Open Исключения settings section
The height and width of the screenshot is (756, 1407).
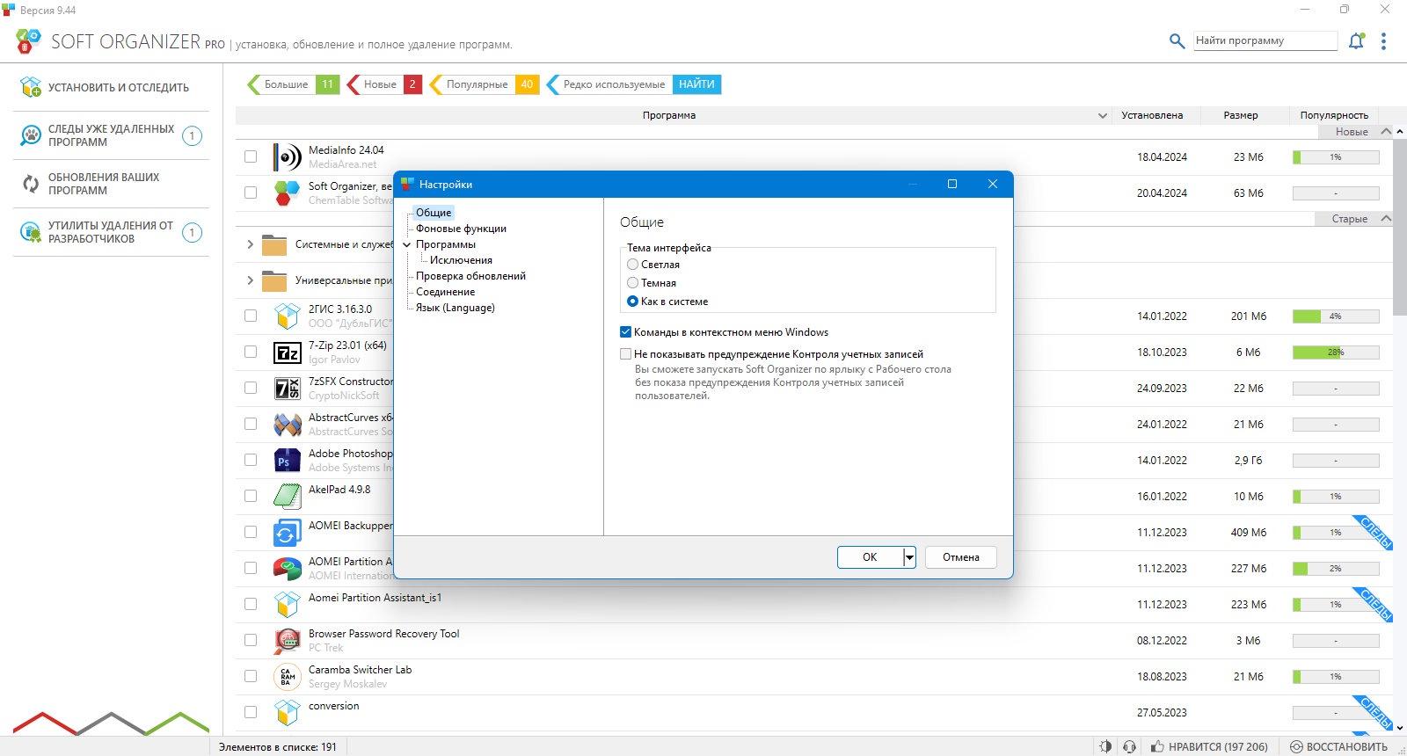coord(461,260)
